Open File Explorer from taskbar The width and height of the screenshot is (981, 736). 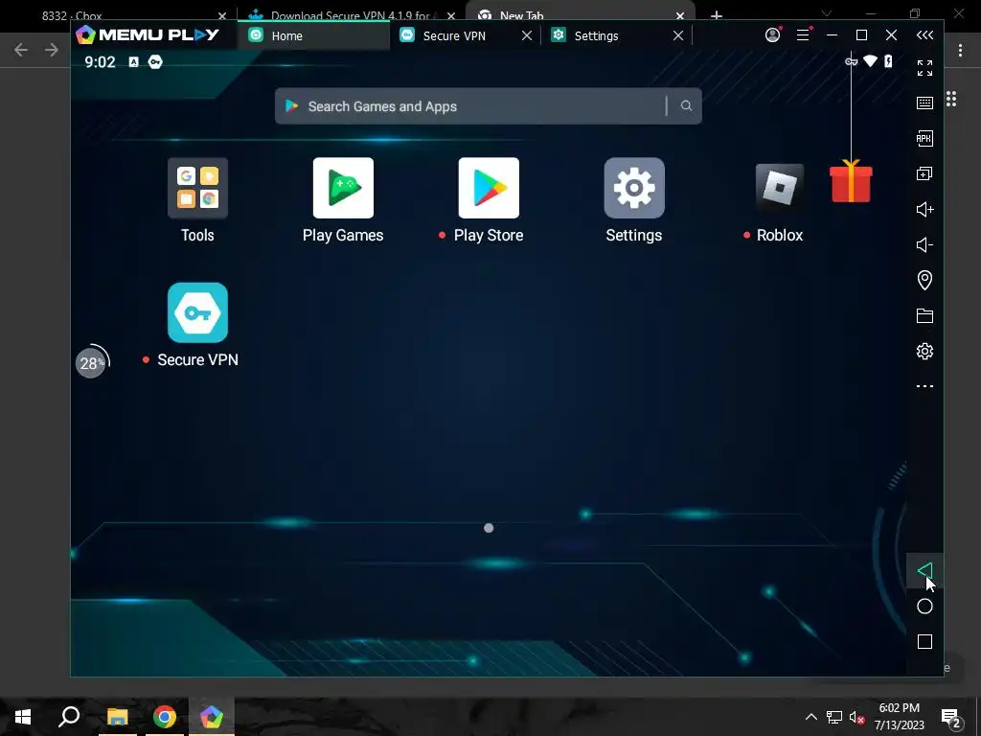coord(117,717)
